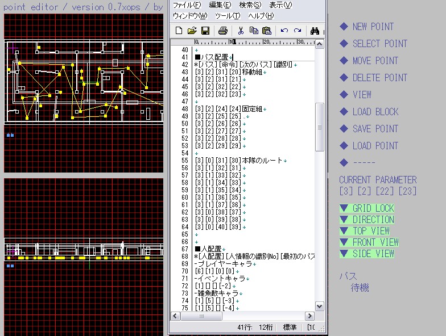Click CURRENT PARAMETER value [3] [2] [22] [23]
This screenshot has width=446, height=336.
click(x=378, y=191)
